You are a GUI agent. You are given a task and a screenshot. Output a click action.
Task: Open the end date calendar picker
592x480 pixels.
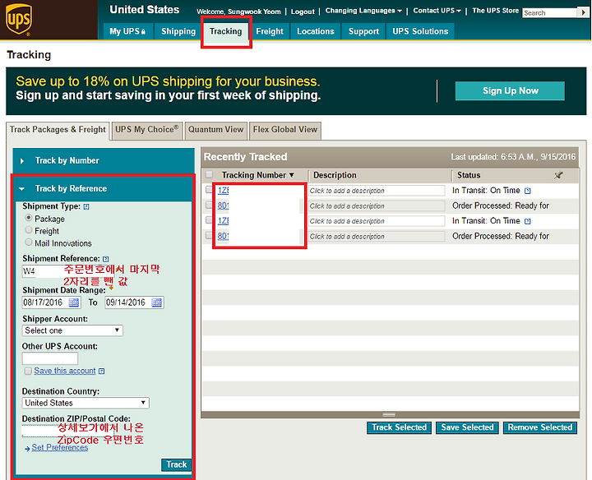(156, 302)
